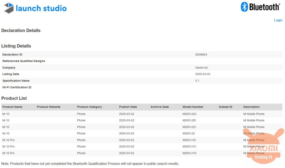The height and width of the screenshot is (168, 285).
Task: Select the Specification Name value 5.1
Action: pyautogui.click(x=197, y=81)
